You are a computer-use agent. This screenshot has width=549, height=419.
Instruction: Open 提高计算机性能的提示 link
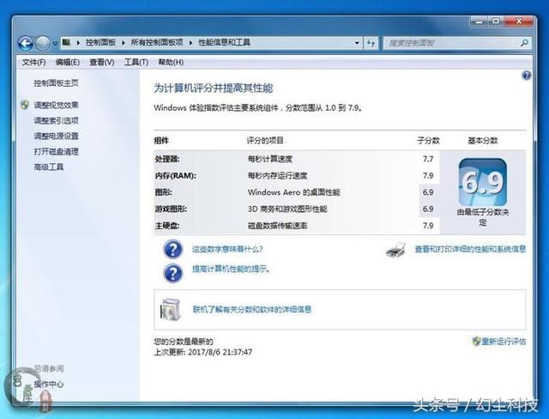coord(231,269)
